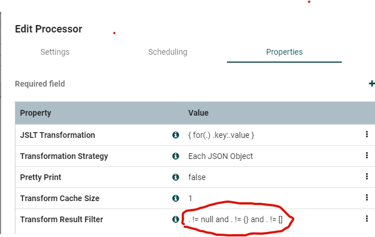The width and height of the screenshot is (375, 237).
Task: Edit the 'Each JSON Object' strategy value
Action: click(220, 156)
